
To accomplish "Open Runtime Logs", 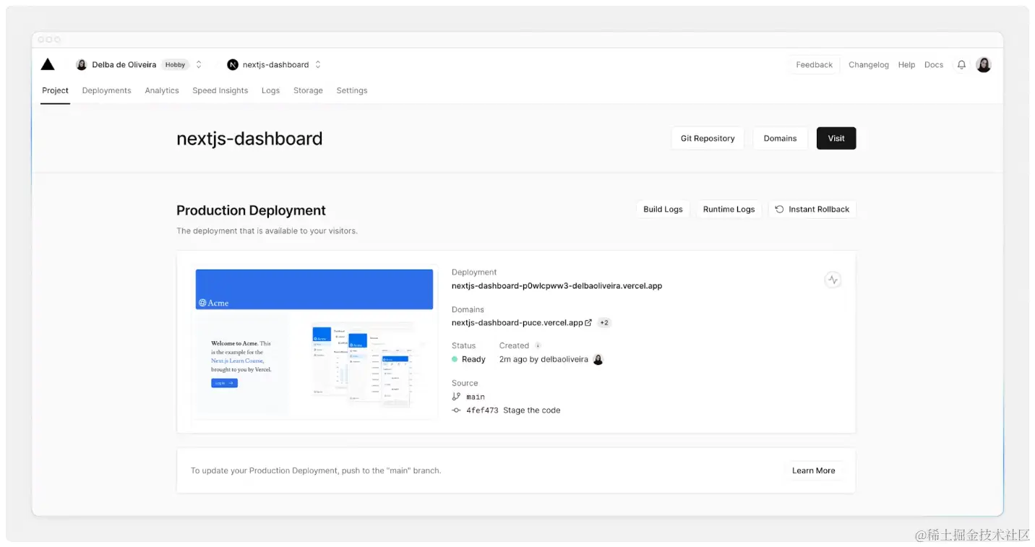I will (x=729, y=210).
